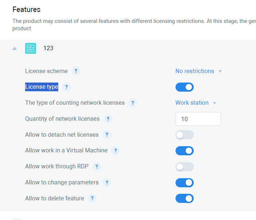This screenshot has height=220, width=256.
Task: Switch off Allow to delete feature
Action: point(185,199)
